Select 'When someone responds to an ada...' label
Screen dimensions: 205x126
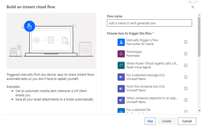152,98
